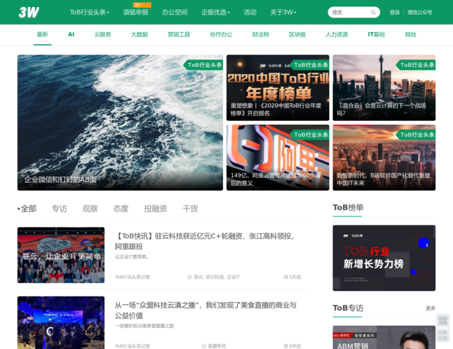Select the 态度 article filter tab

(121, 209)
